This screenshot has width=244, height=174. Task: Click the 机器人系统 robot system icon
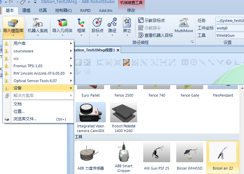click(x=37, y=23)
